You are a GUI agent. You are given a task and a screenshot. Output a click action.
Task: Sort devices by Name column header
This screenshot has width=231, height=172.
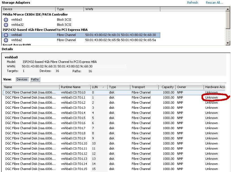(31, 87)
